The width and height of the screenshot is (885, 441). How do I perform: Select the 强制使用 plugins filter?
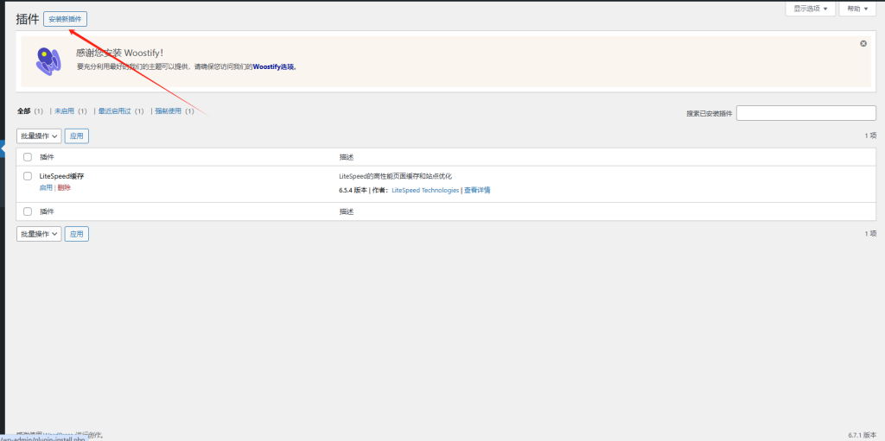(169, 111)
